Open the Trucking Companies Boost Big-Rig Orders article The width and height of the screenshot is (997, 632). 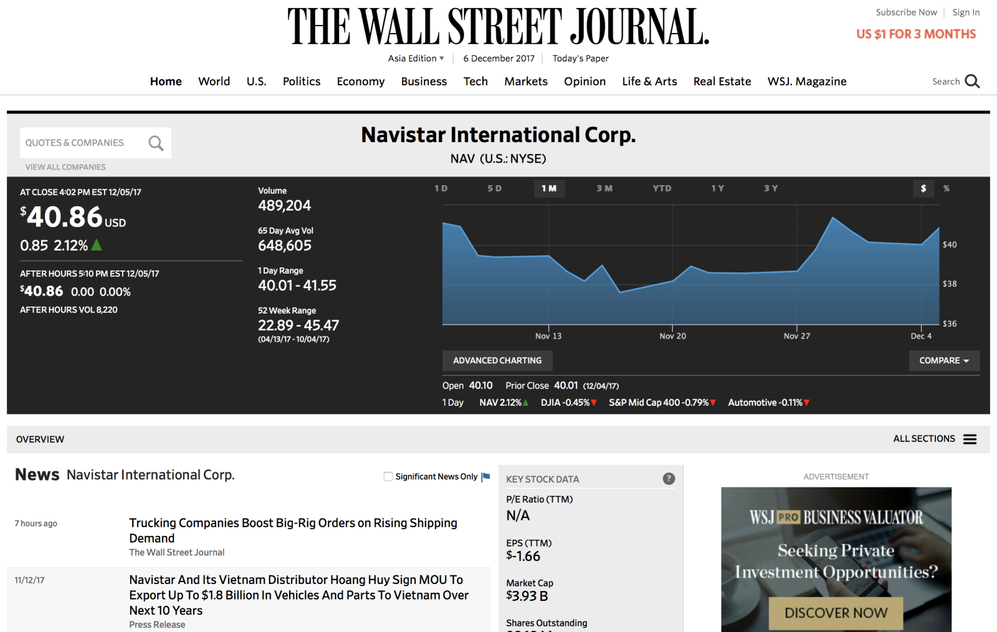click(293, 530)
